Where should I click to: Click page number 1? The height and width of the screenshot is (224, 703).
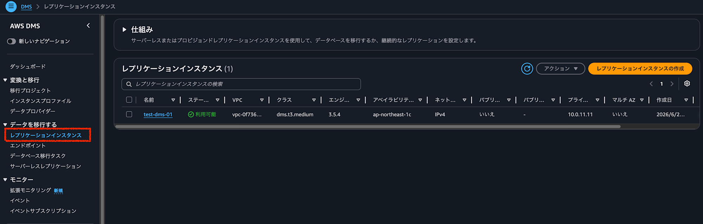coord(662,84)
